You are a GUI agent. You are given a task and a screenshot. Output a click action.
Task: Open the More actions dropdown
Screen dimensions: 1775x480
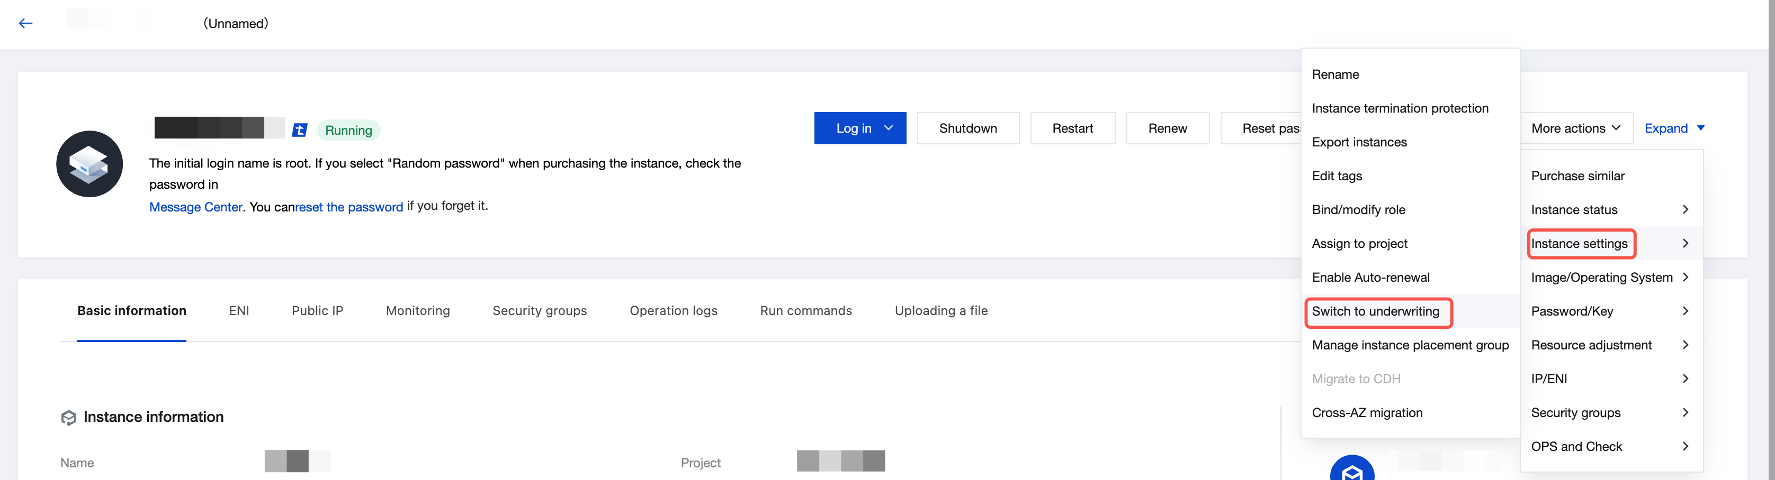(1575, 128)
